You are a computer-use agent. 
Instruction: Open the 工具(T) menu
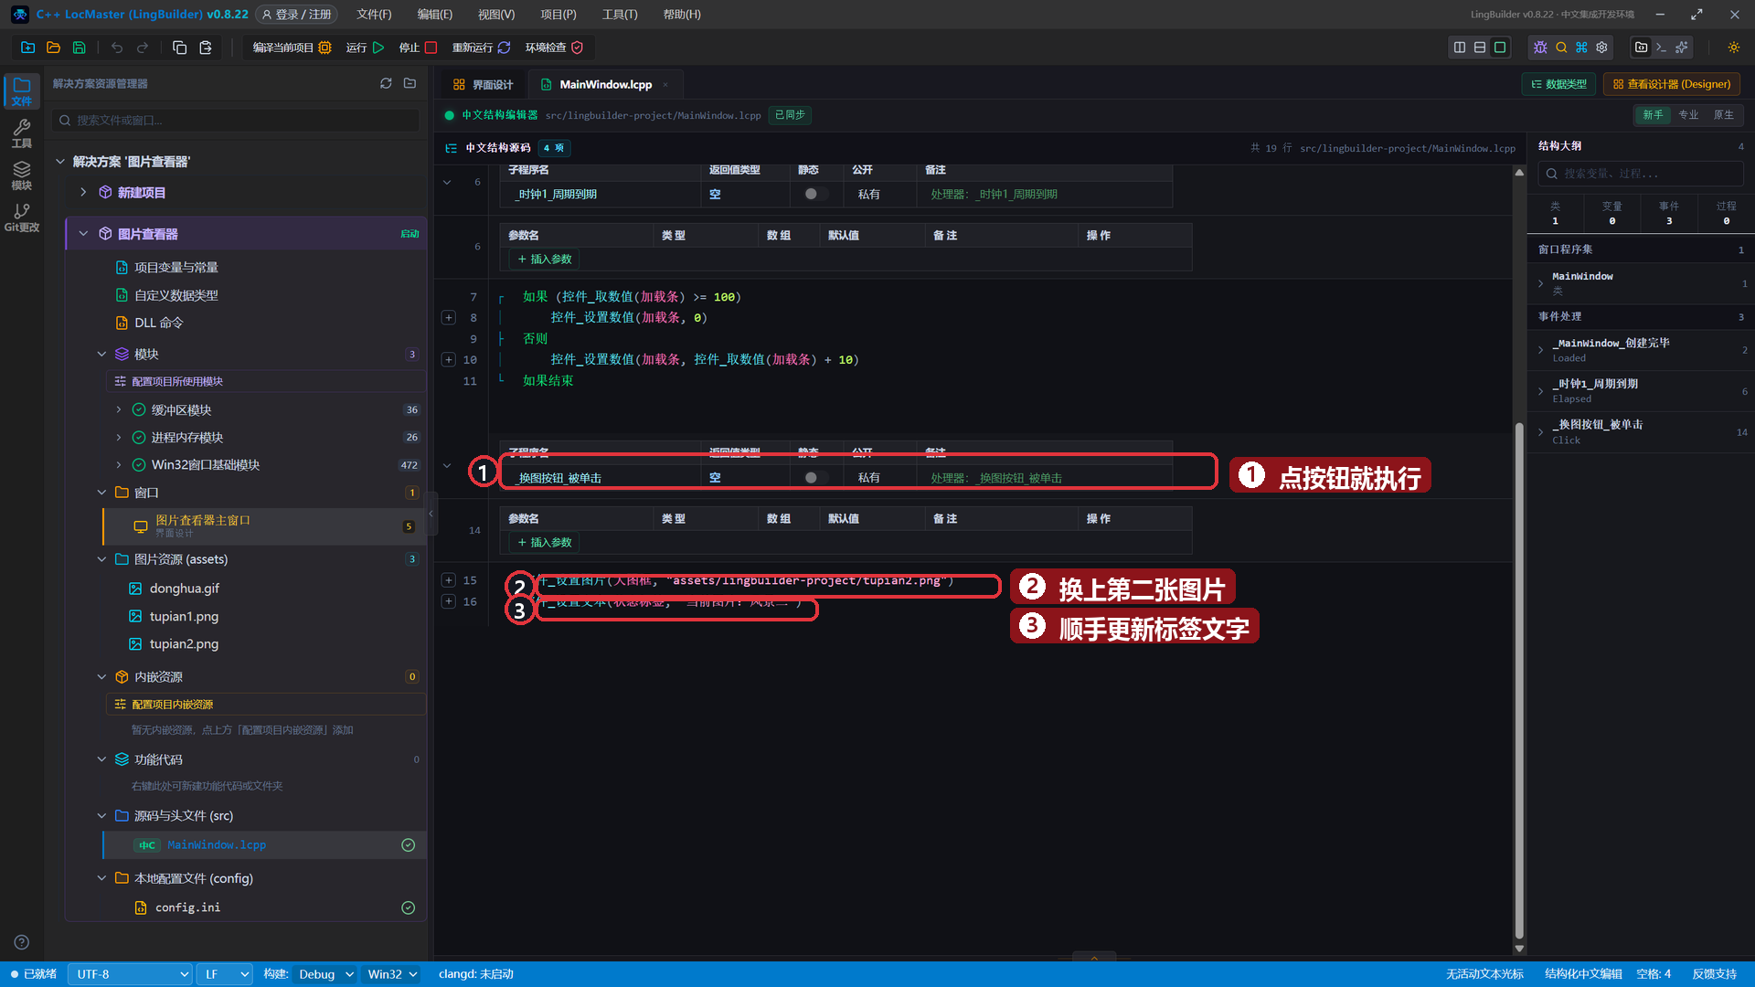(x=620, y=15)
